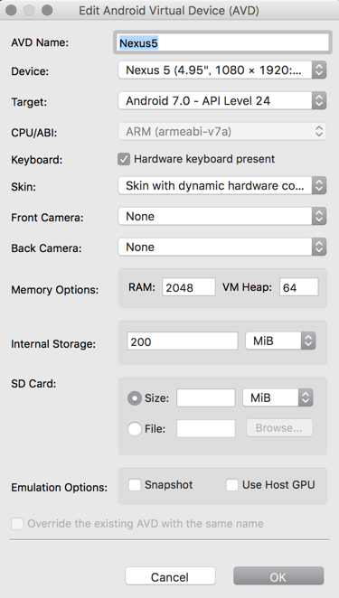Image resolution: width=339 pixels, height=598 pixels.
Task: Open the Skin dropdown
Action: (x=222, y=186)
